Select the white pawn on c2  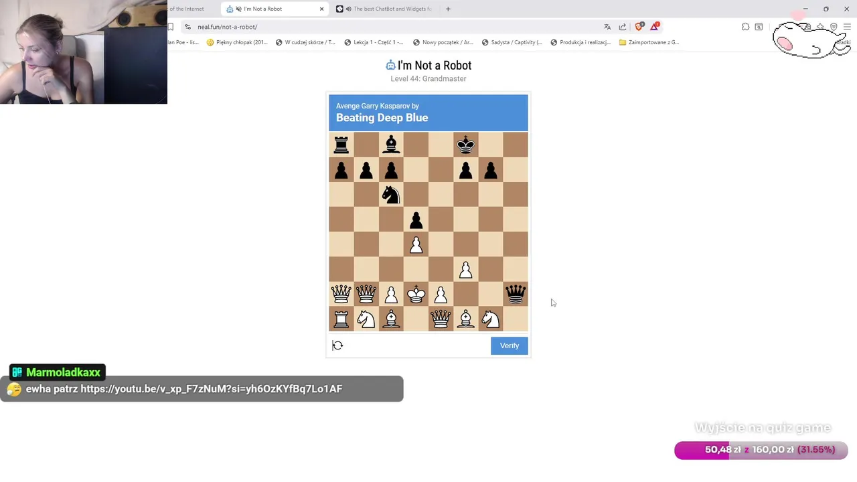click(x=391, y=294)
